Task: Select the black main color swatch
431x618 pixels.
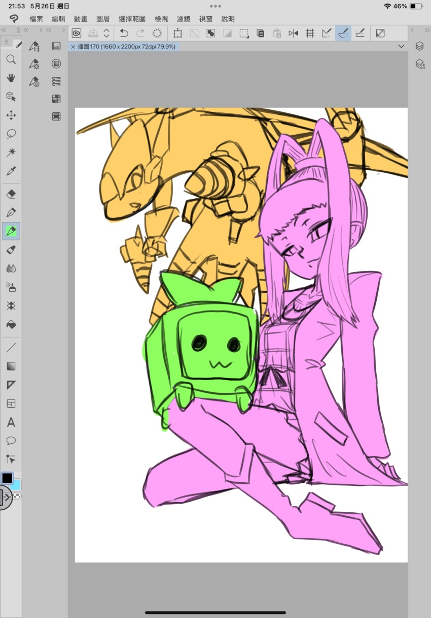Action: pyautogui.click(x=7, y=478)
